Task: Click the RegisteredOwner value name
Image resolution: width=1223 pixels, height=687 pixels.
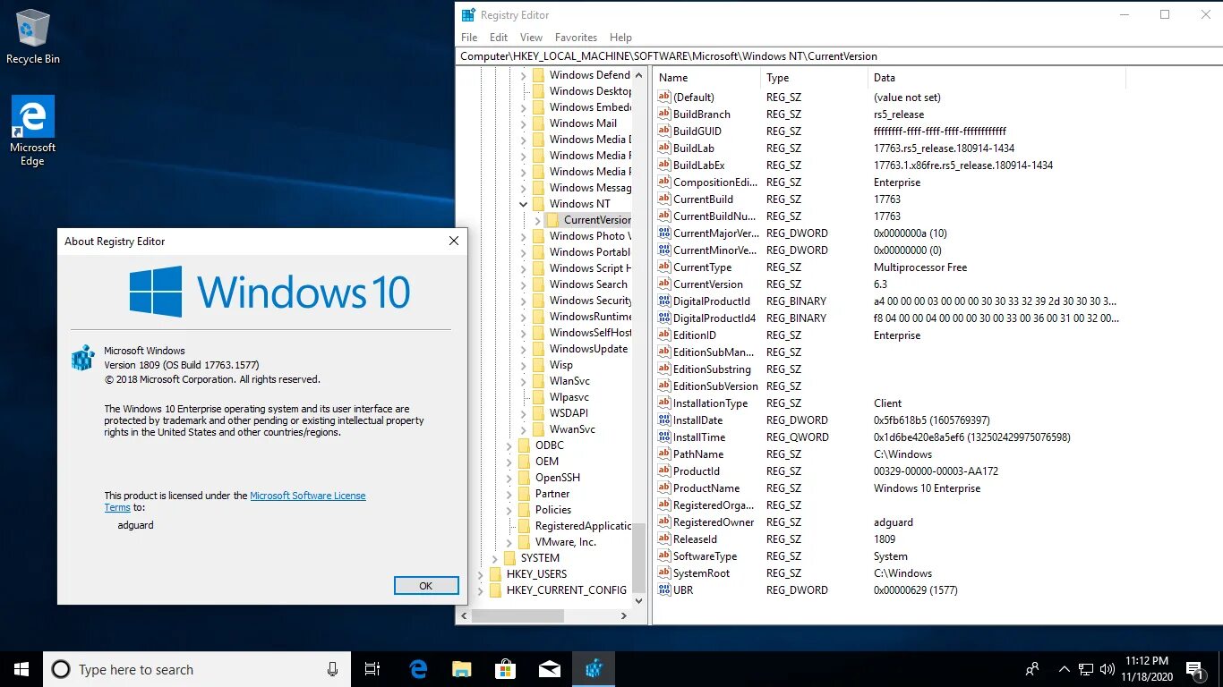Action: 714,522
